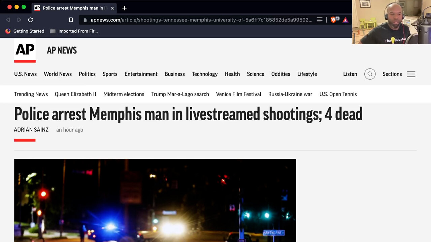Click the green fullscreen window button
This screenshot has height=242, width=431.
pyautogui.click(x=24, y=7)
